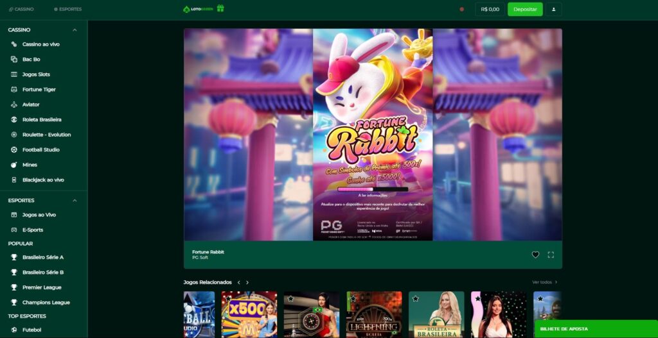Favorite the Lightning Roulette card star

point(353,299)
